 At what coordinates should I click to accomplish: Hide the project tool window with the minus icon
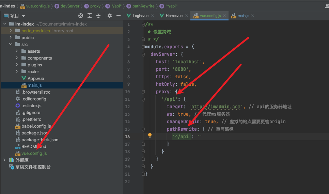click(x=118, y=16)
